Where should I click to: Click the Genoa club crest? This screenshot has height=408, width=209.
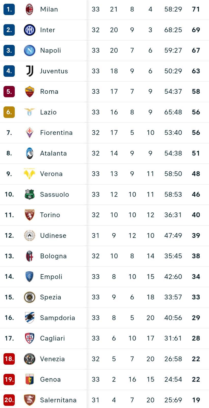click(30, 379)
